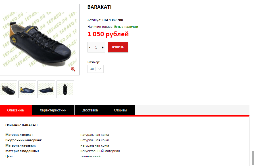Open the Размер size dropdown
The image size is (254, 167).
95,69
